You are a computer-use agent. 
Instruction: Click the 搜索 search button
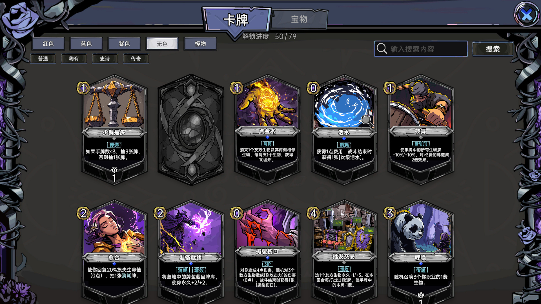tap(493, 49)
